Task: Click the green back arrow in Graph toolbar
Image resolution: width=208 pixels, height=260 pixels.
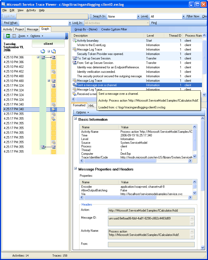Action: pyautogui.click(x=8, y=36)
